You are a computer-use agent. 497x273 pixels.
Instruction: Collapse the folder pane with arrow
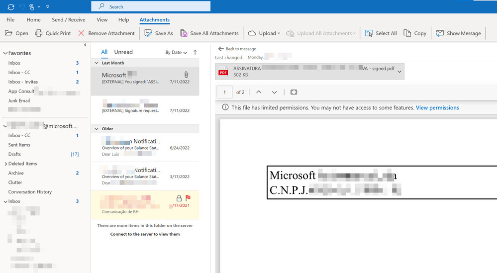(x=85, y=45)
